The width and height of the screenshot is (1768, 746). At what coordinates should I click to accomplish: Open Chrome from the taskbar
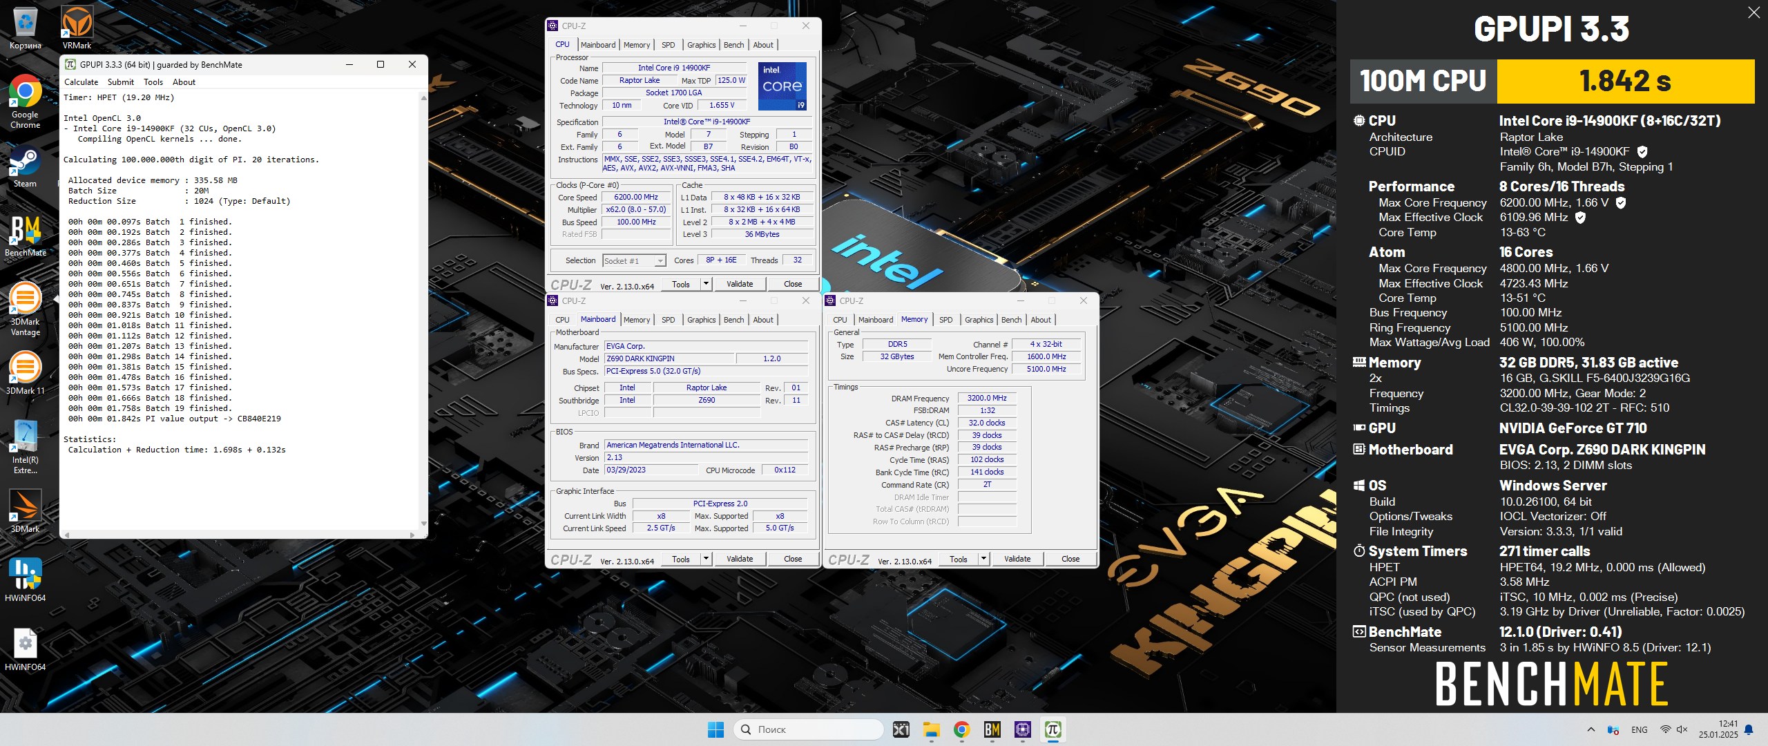point(962,729)
